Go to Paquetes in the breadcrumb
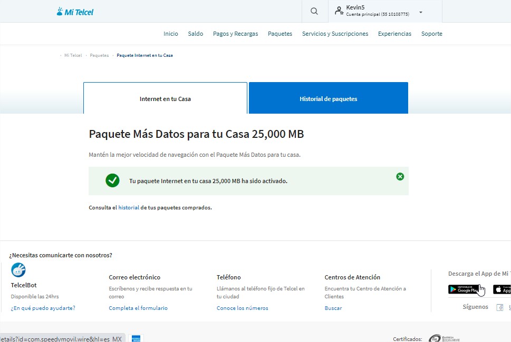The image size is (511, 342). (99, 55)
